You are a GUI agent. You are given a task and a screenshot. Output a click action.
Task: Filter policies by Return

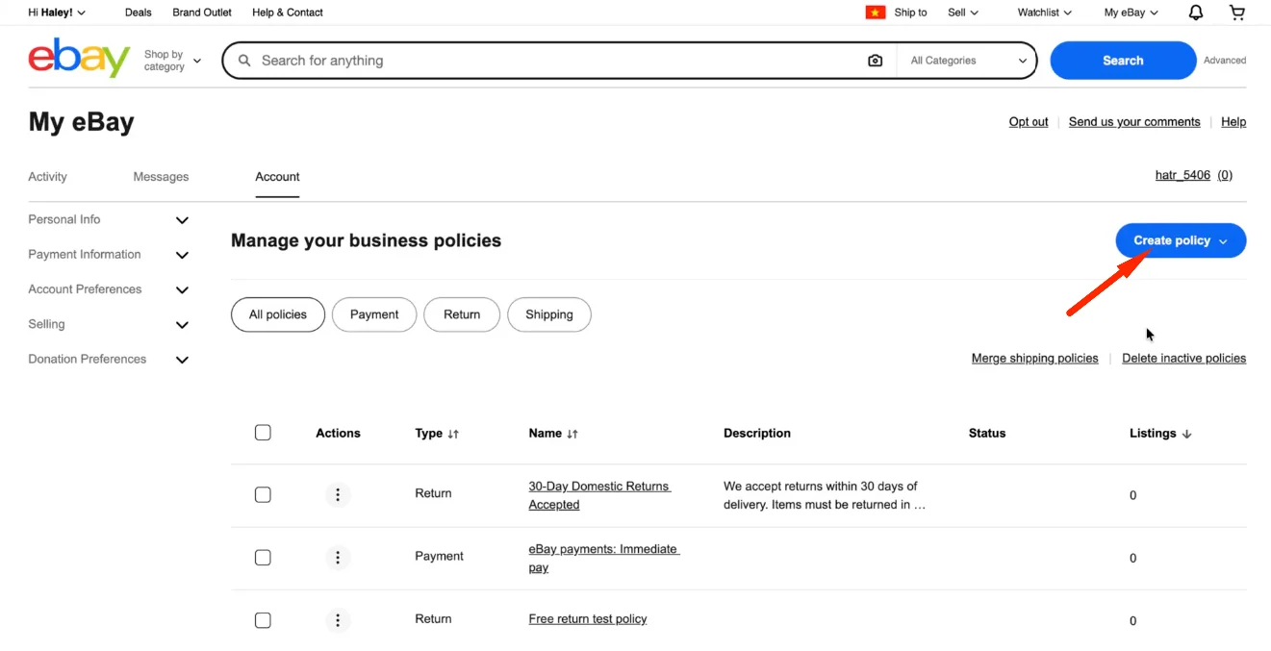[x=462, y=314]
